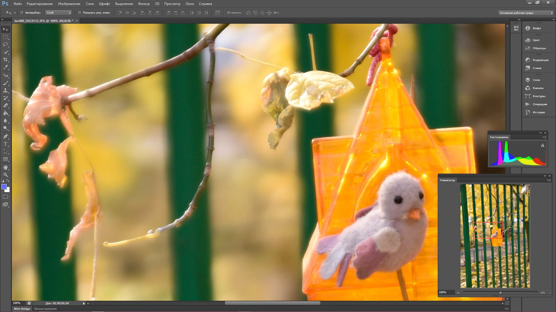This screenshot has width=556, height=312.
Task: Open the Фильтр menu
Action: [x=144, y=4]
